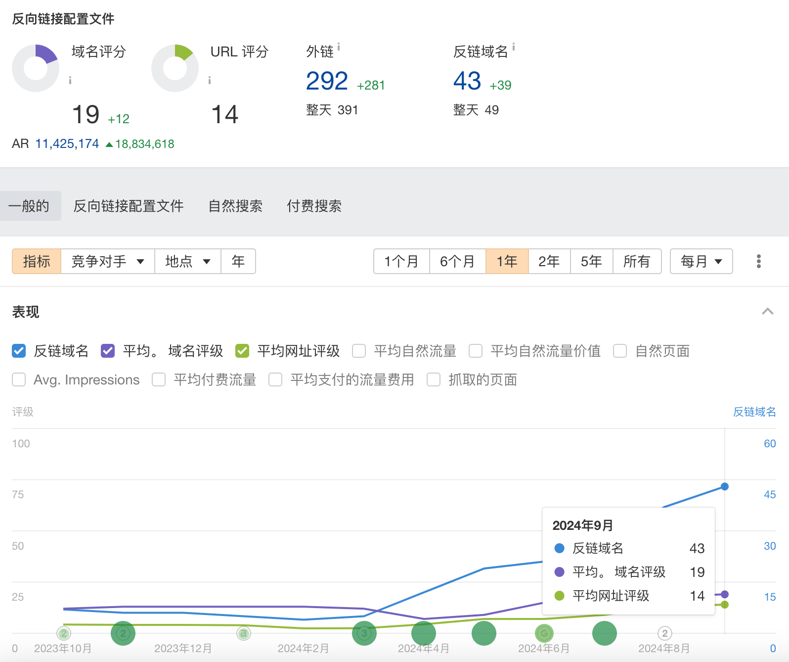Viewport: 789px width, 662px height.
Task: Click the +281 外链 change value
Action: point(371,86)
